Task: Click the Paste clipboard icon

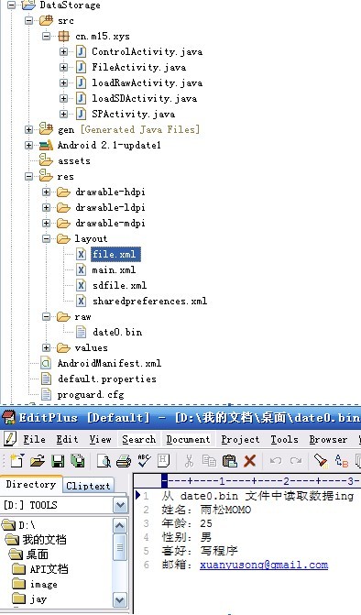Action: coord(230,460)
